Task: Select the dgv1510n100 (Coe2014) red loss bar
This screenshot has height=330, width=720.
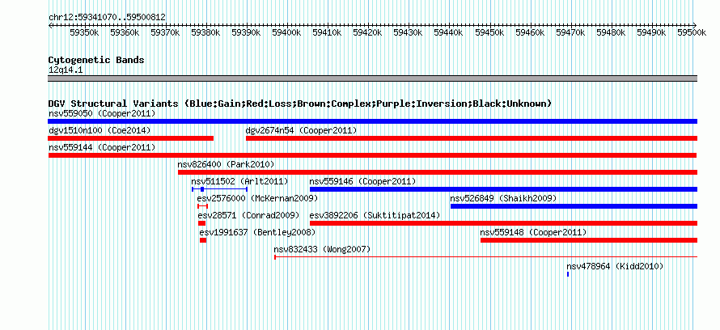Action: click(x=131, y=138)
